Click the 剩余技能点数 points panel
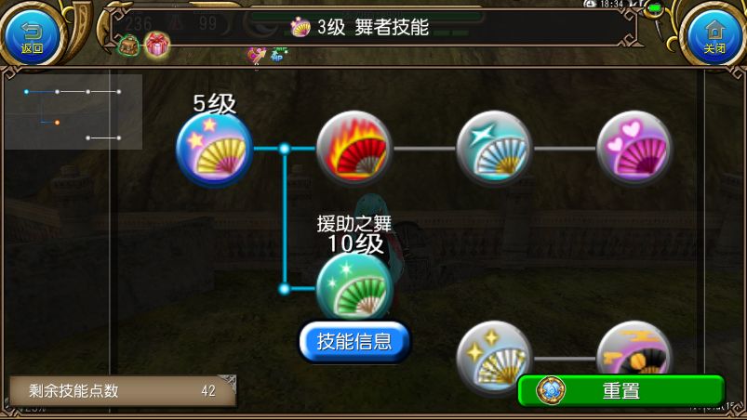The image size is (747, 420). (123, 391)
